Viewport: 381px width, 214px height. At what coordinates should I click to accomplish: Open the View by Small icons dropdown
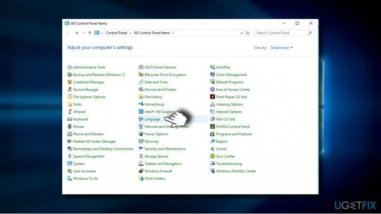click(x=282, y=48)
